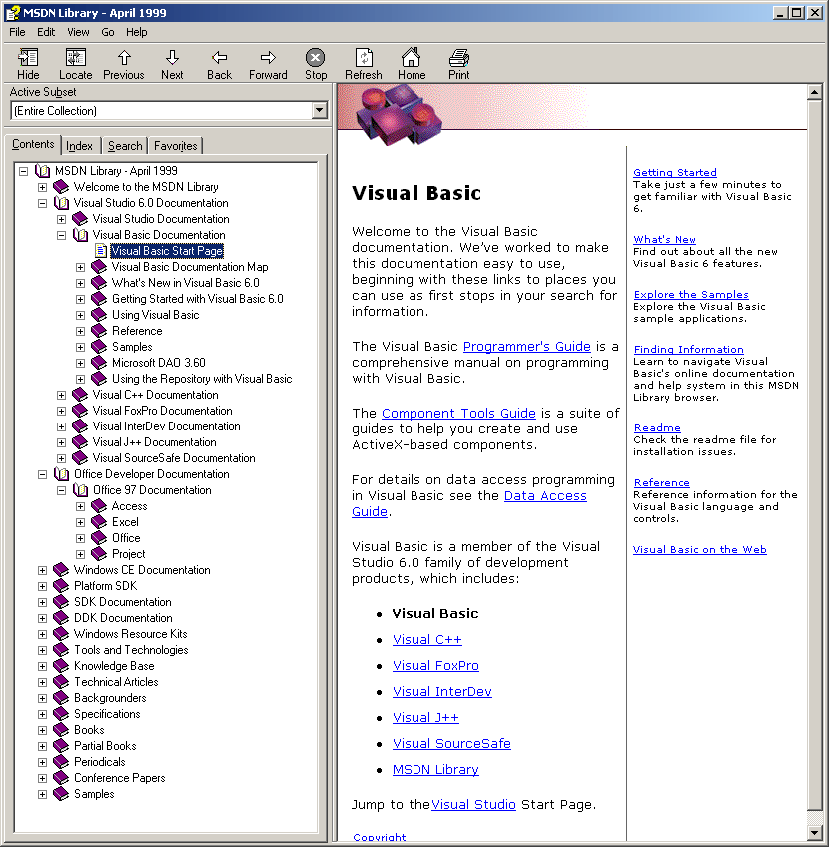This screenshot has width=829, height=847.
Task: Switch to the Index tab
Action: (79, 145)
